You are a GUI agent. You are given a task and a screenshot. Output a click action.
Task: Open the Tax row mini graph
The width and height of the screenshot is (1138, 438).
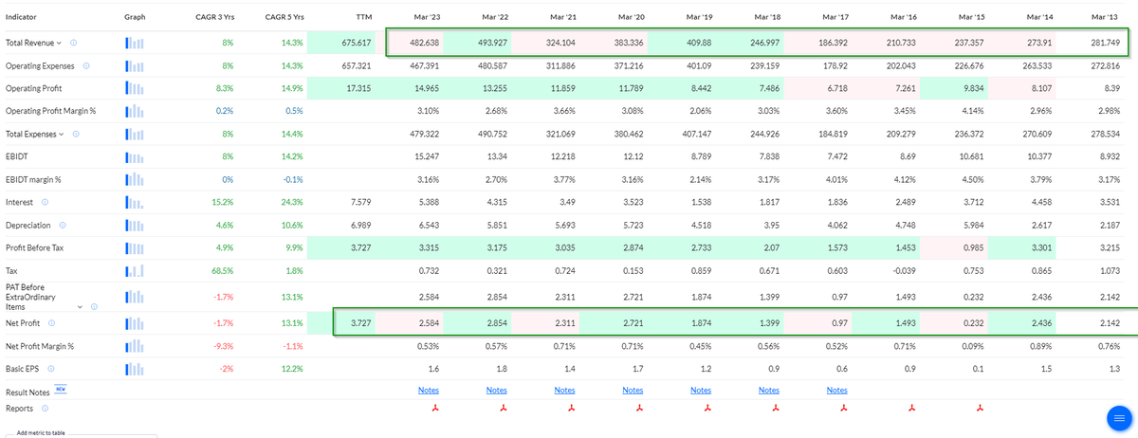pyautogui.click(x=136, y=270)
